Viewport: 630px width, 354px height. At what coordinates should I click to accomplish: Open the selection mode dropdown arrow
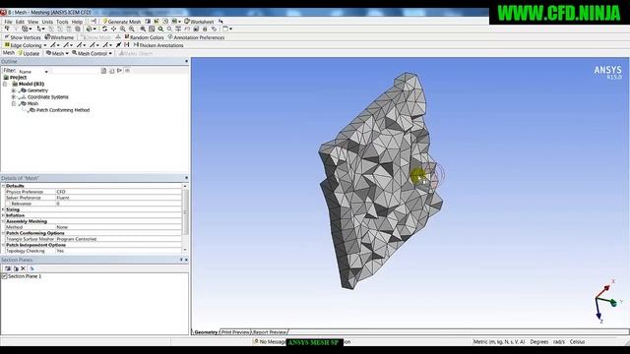43,29
